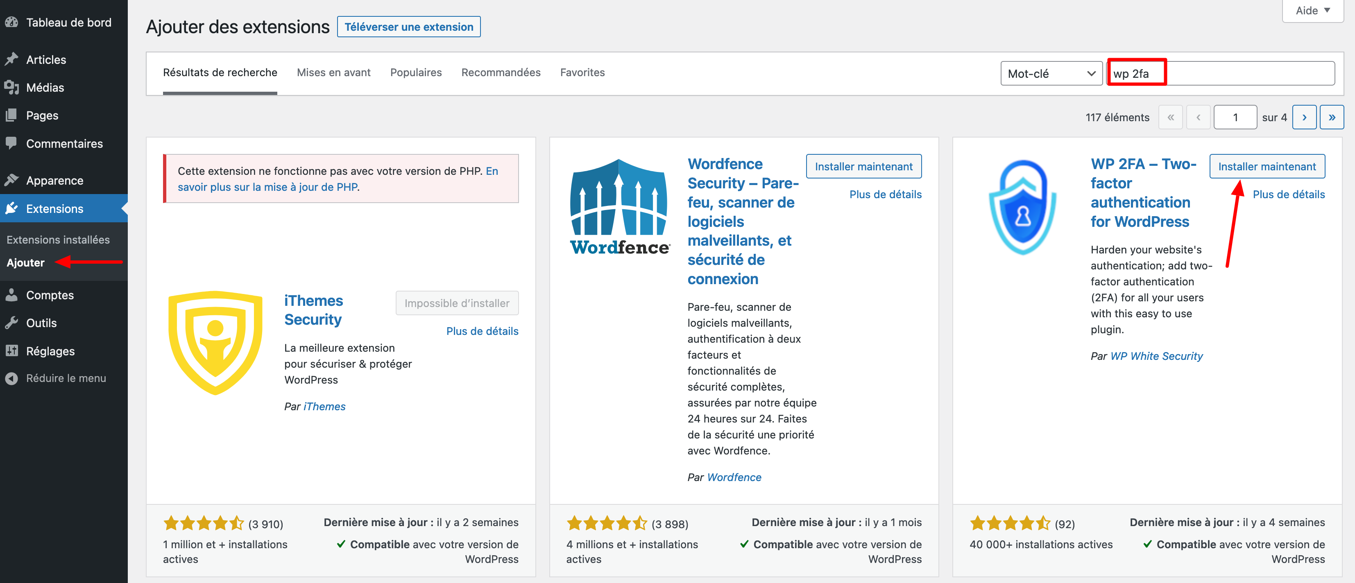Click the current page number field

tap(1235, 117)
